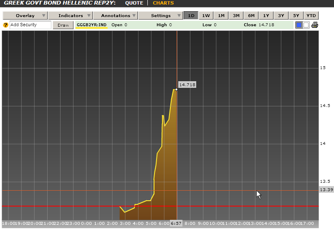Image resolution: width=334 pixels, height=229 pixels.
Task: Click the 13.39 crosshair price label
Action: pyautogui.click(x=326, y=190)
